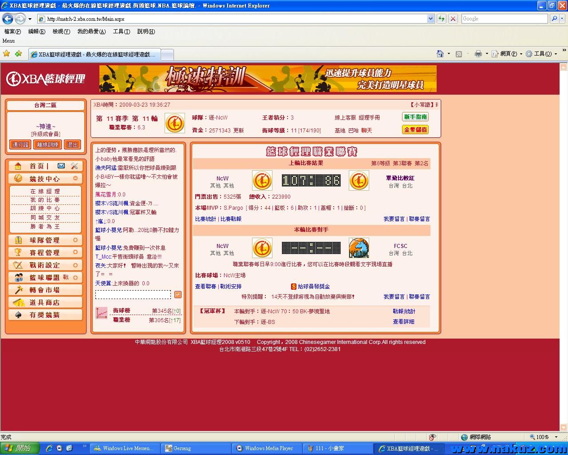
Task: Collapse the 競技中心 menu section
Action: tap(75, 179)
